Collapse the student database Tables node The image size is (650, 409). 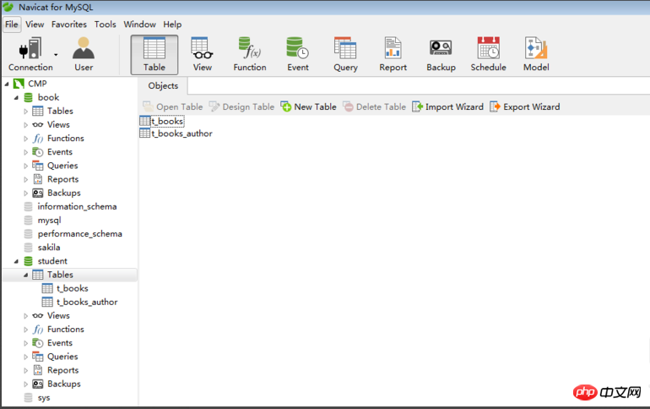26,275
